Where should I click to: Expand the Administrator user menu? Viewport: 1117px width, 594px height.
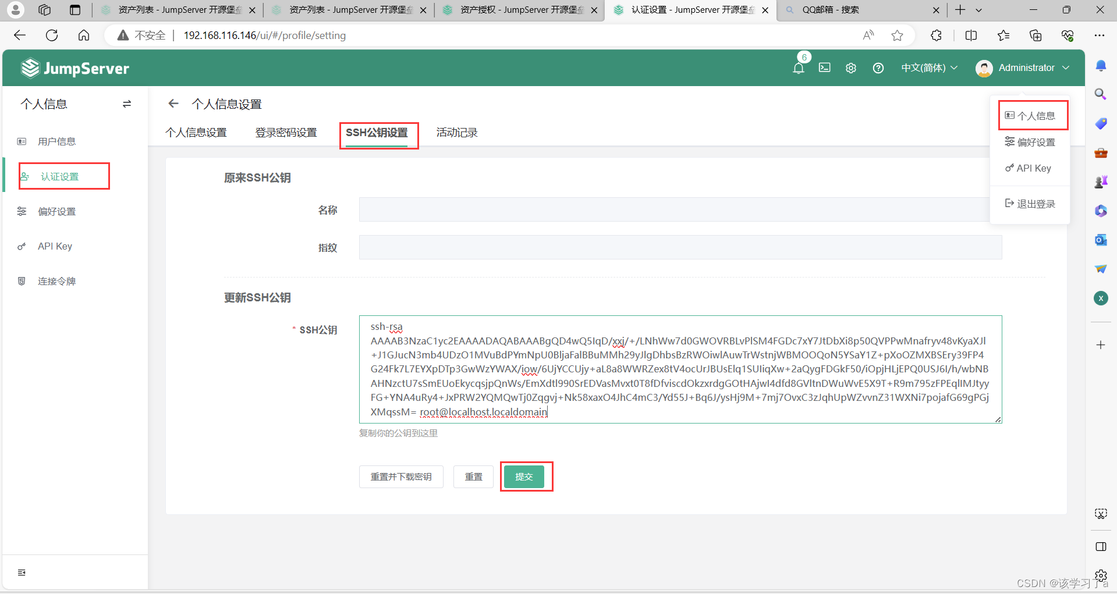(x=1023, y=68)
